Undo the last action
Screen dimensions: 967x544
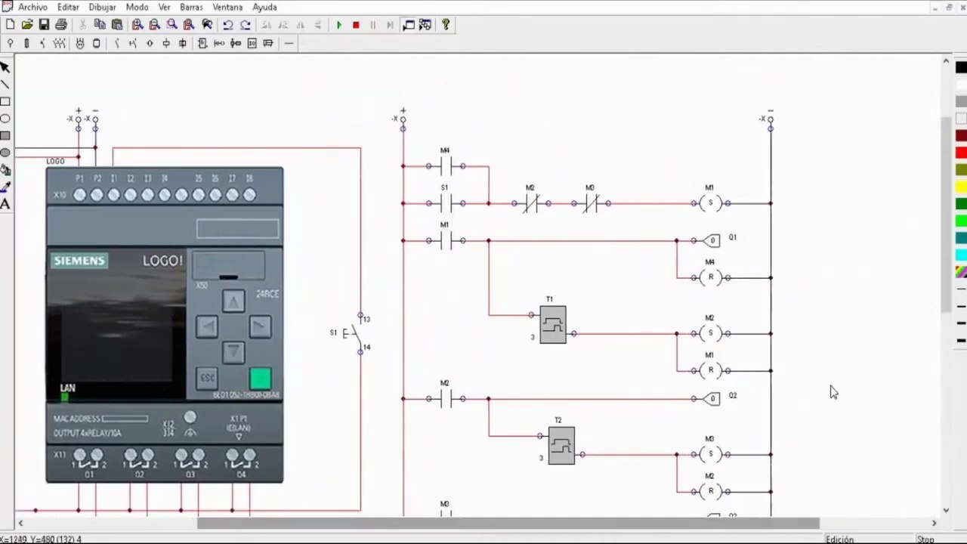228,25
